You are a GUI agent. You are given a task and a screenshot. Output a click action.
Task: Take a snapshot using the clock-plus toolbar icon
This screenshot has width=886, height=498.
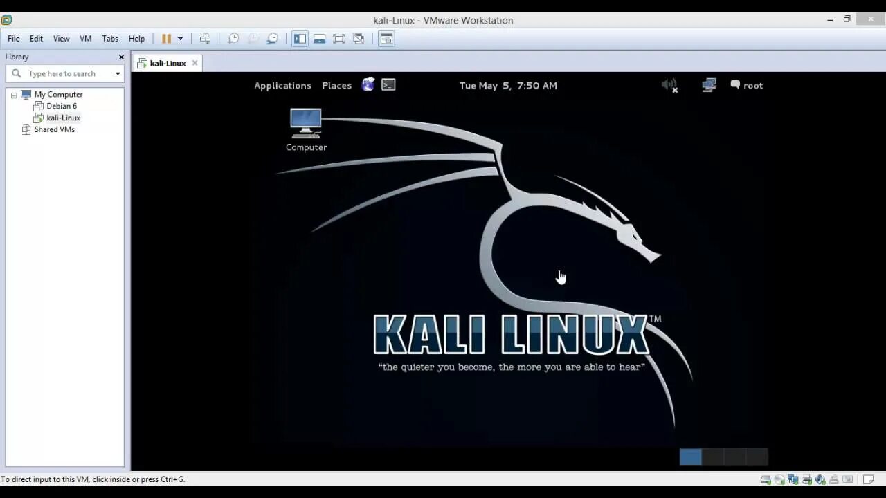(x=233, y=39)
